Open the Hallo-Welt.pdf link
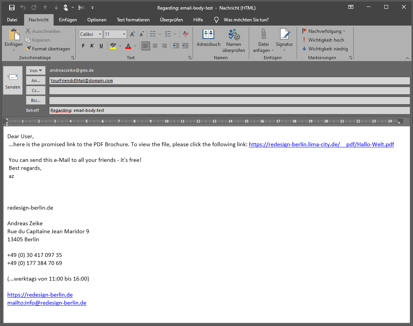The width and height of the screenshot is (413, 326). pyautogui.click(x=322, y=144)
